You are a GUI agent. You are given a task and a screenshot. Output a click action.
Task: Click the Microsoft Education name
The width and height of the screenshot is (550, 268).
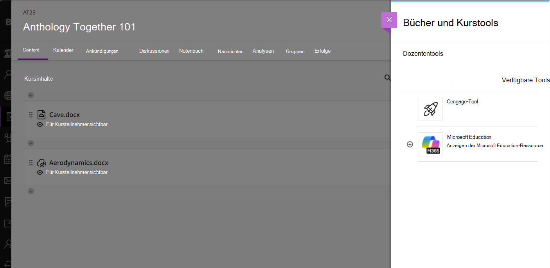(469, 137)
